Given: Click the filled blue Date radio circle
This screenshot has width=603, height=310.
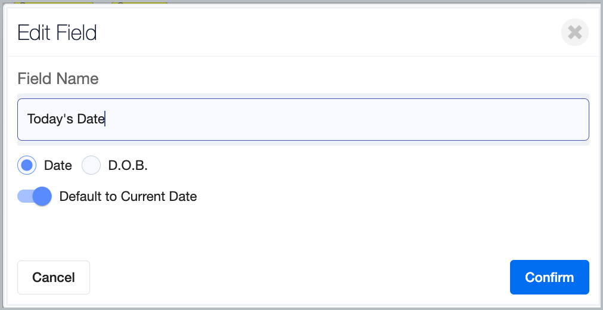Looking at the screenshot, I should point(27,165).
